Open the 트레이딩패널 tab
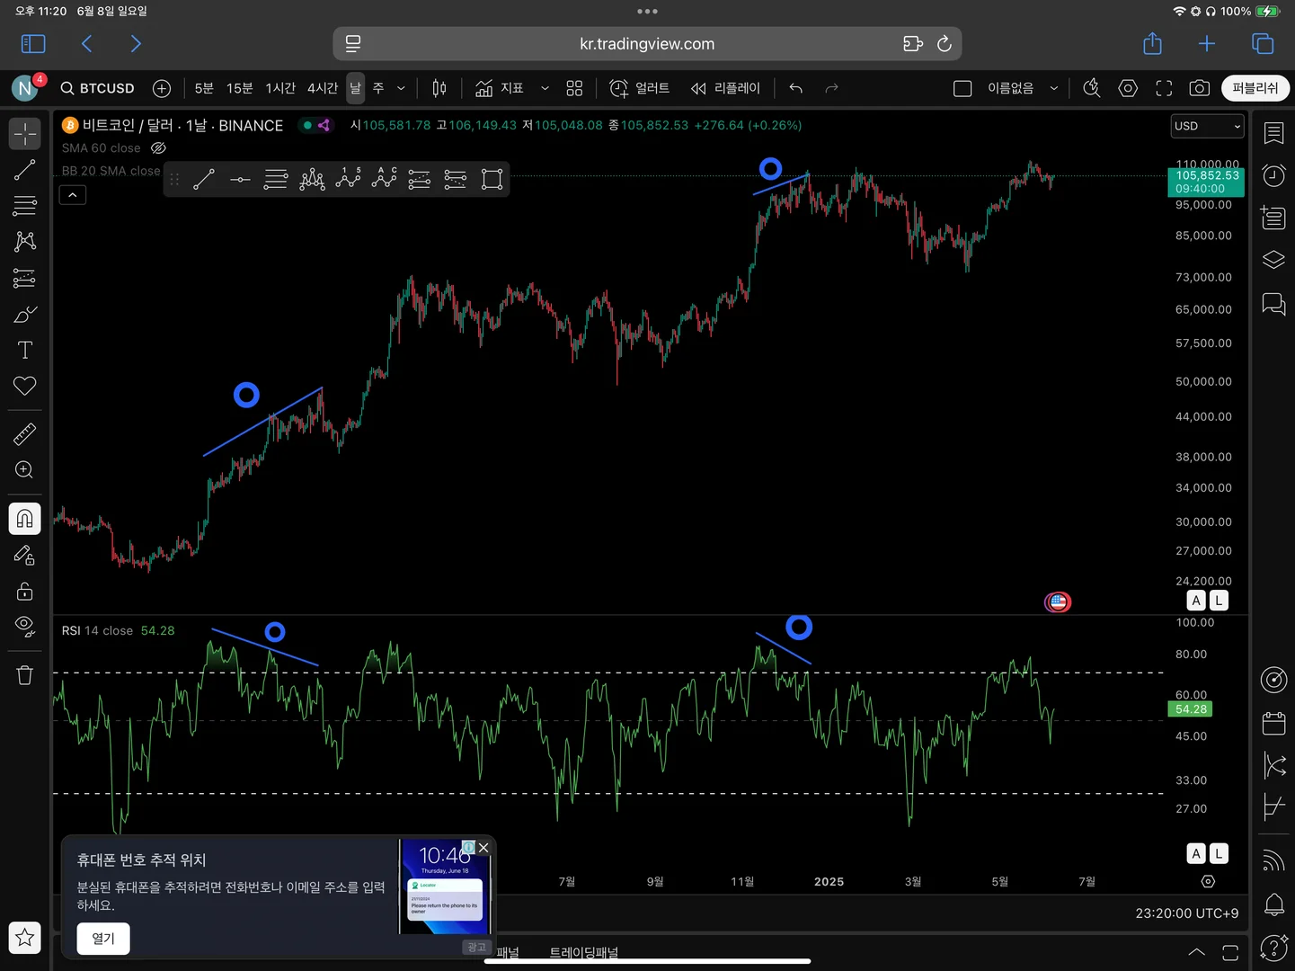 click(x=583, y=952)
